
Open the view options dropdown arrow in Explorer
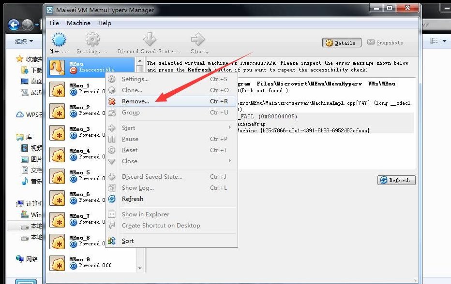point(444,41)
